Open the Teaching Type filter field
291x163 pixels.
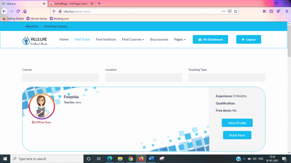coord(226,77)
